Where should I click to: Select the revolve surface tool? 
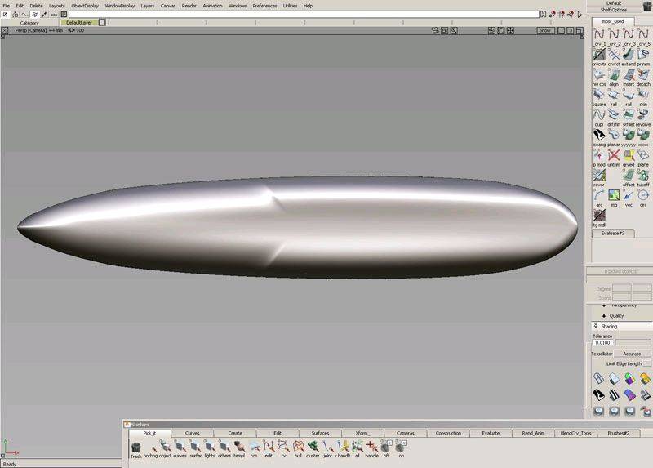coord(643,114)
